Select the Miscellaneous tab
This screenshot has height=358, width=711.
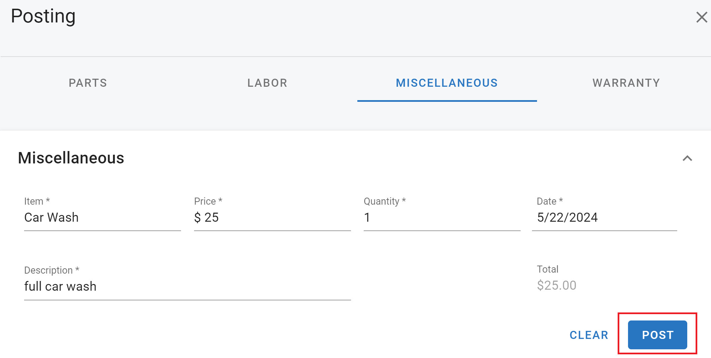point(447,83)
